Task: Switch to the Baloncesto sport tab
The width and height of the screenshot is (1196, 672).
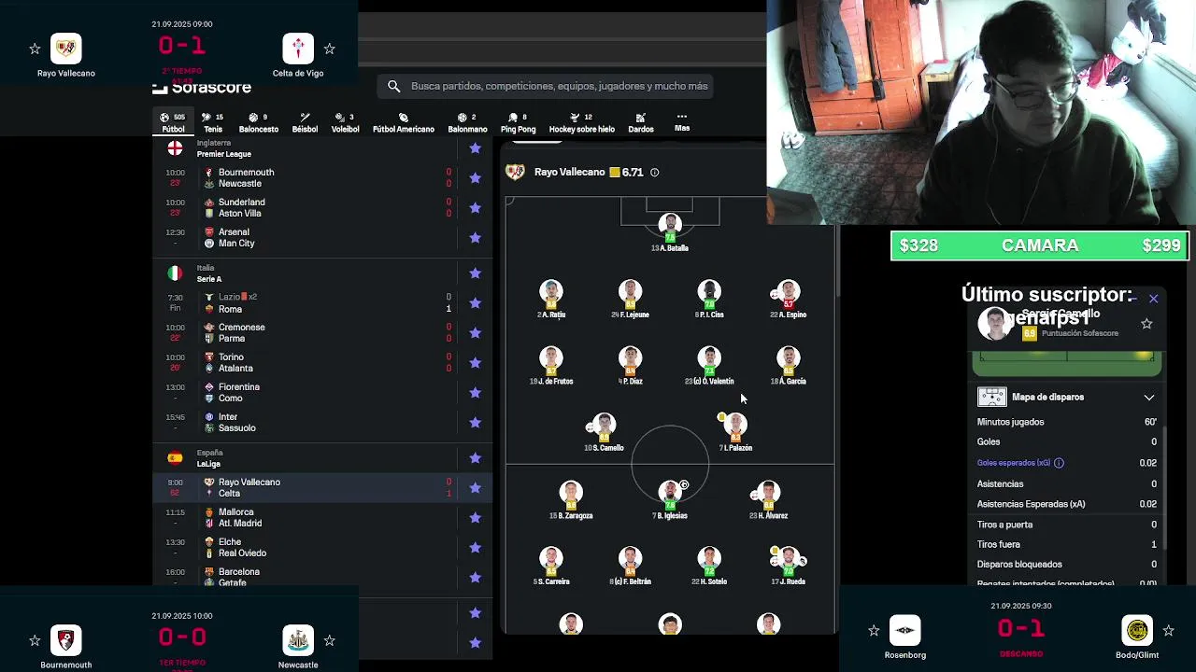Action: coord(258,122)
